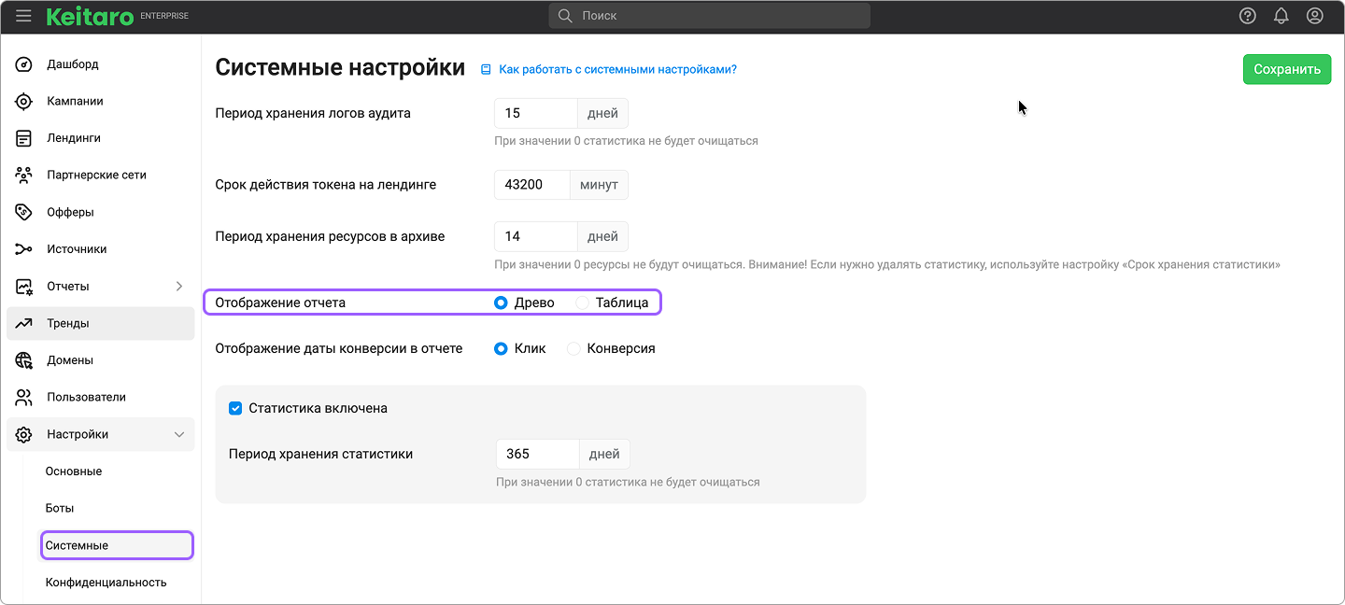Click the Domains globe icon

pyautogui.click(x=24, y=360)
